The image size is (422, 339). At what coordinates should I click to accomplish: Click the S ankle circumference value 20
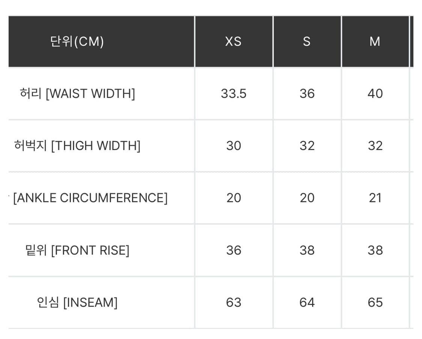(307, 198)
